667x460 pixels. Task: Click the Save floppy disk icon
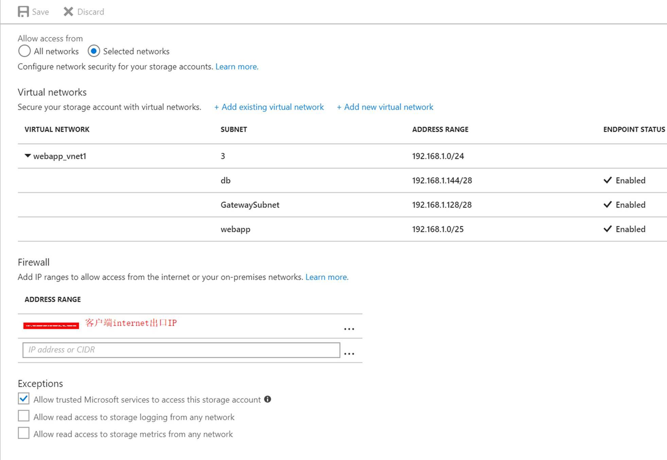point(23,12)
